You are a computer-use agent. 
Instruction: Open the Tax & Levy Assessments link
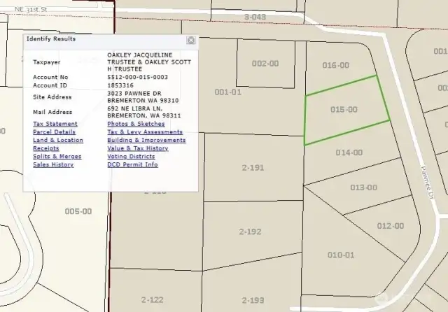(x=145, y=132)
